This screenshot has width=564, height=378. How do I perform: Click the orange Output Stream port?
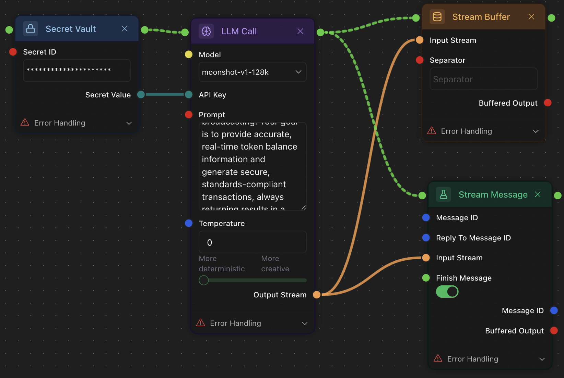click(317, 295)
